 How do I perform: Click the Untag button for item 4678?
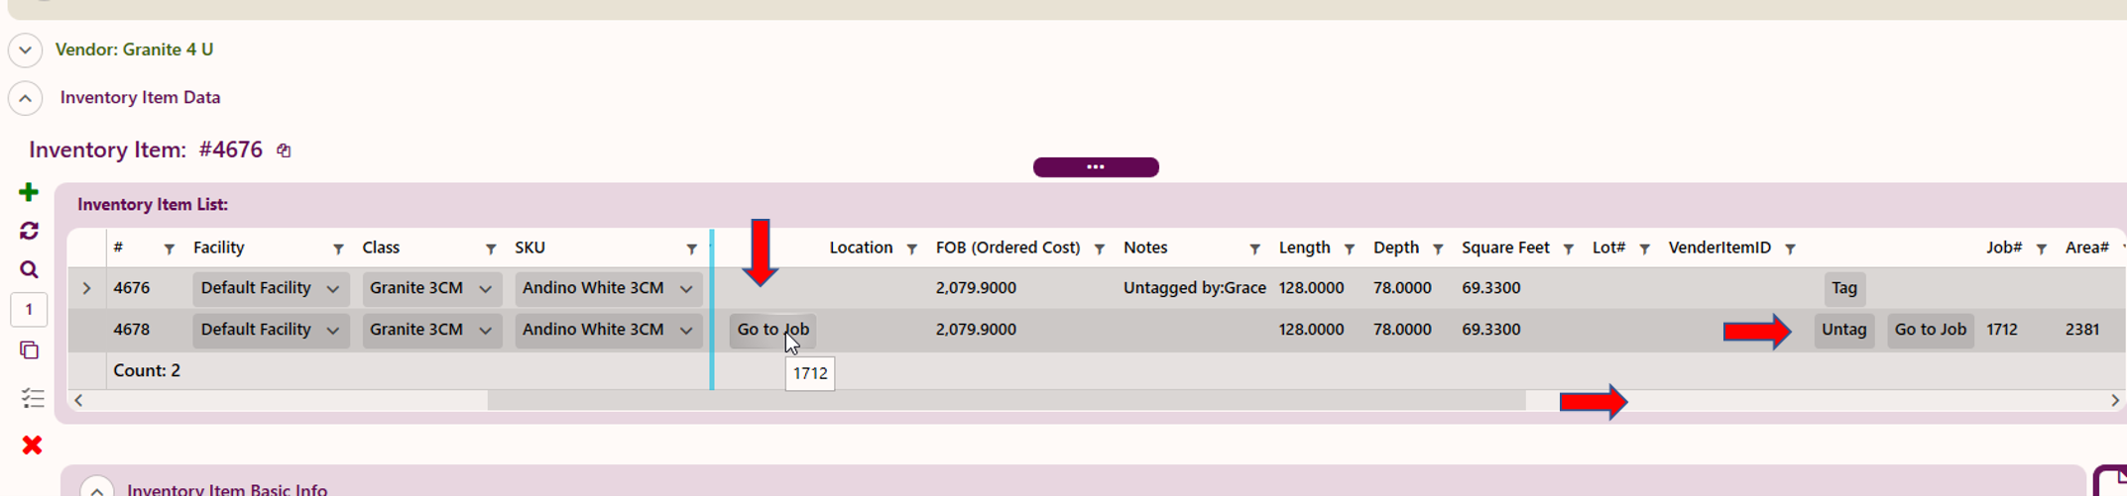point(1844,330)
